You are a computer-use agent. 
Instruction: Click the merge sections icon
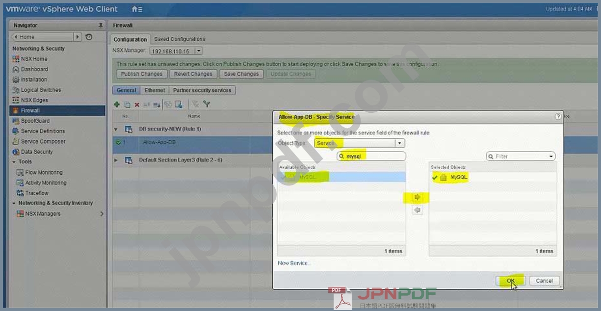click(168, 104)
